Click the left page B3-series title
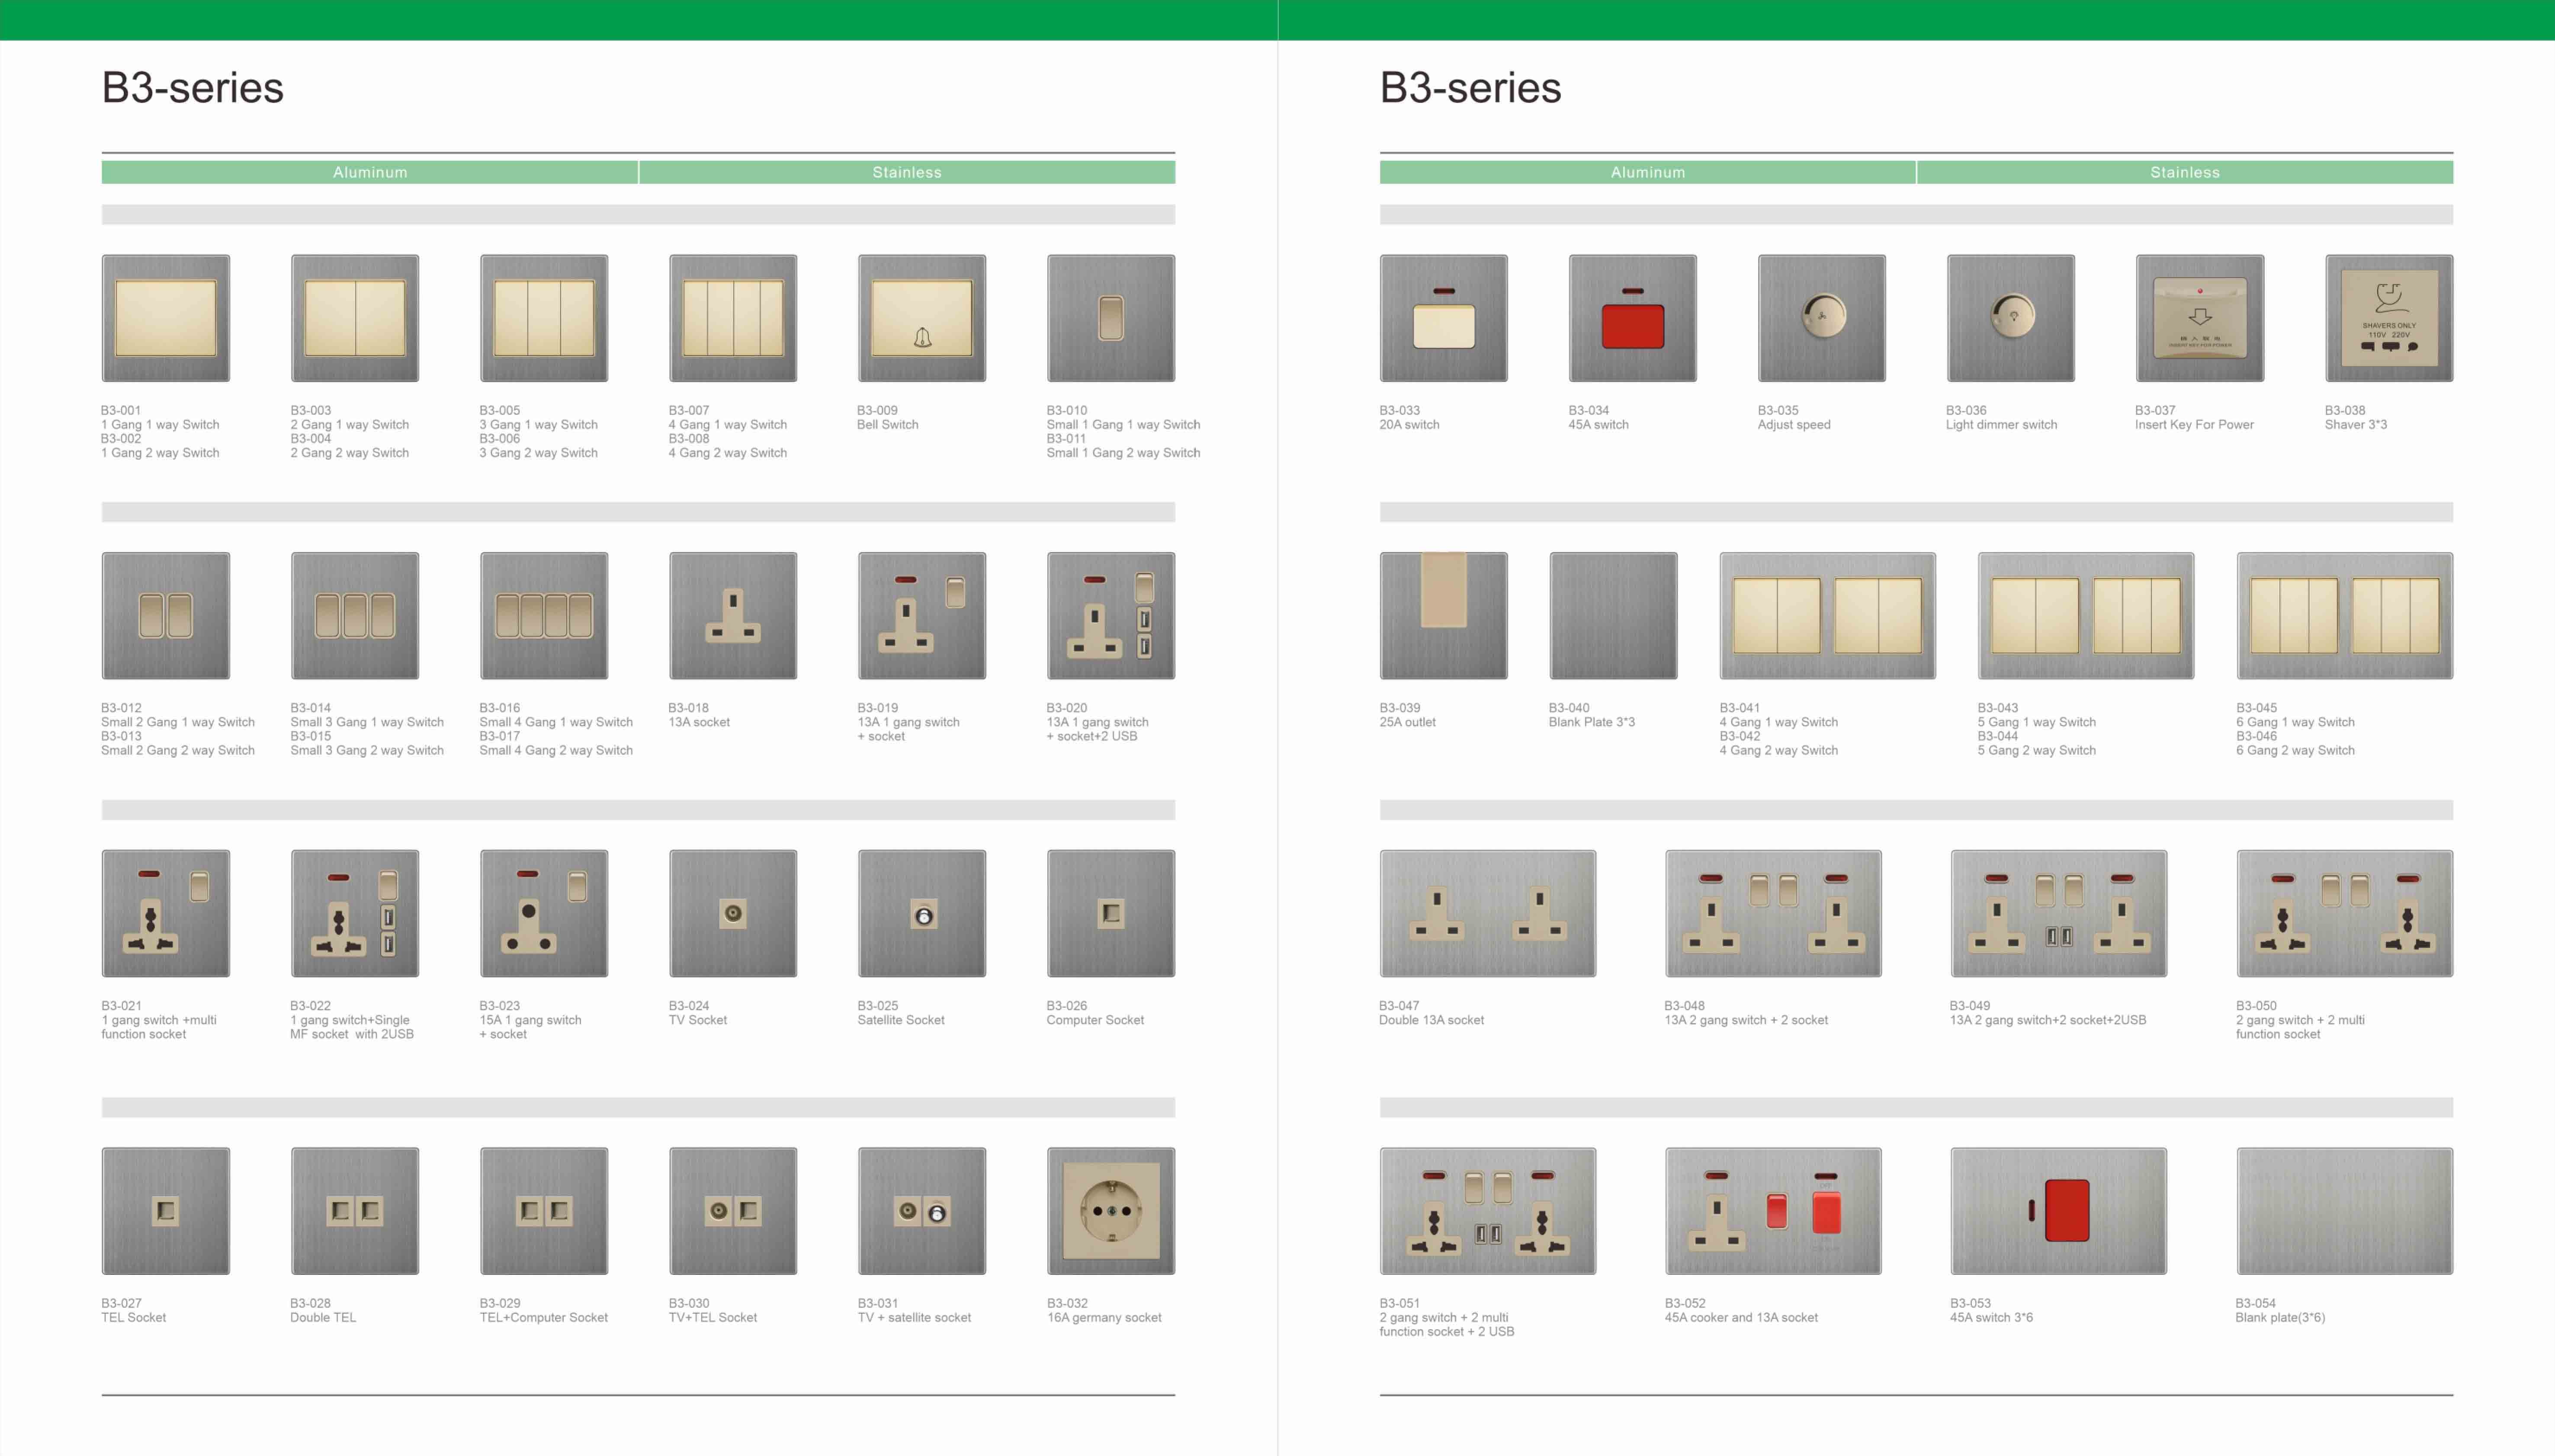The image size is (2555, 1456). pos(193,88)
